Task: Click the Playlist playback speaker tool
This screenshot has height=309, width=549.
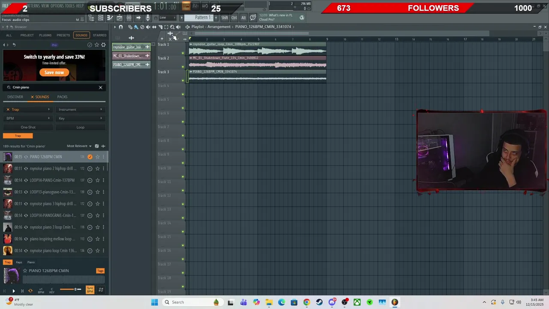Action: [178, 27]
